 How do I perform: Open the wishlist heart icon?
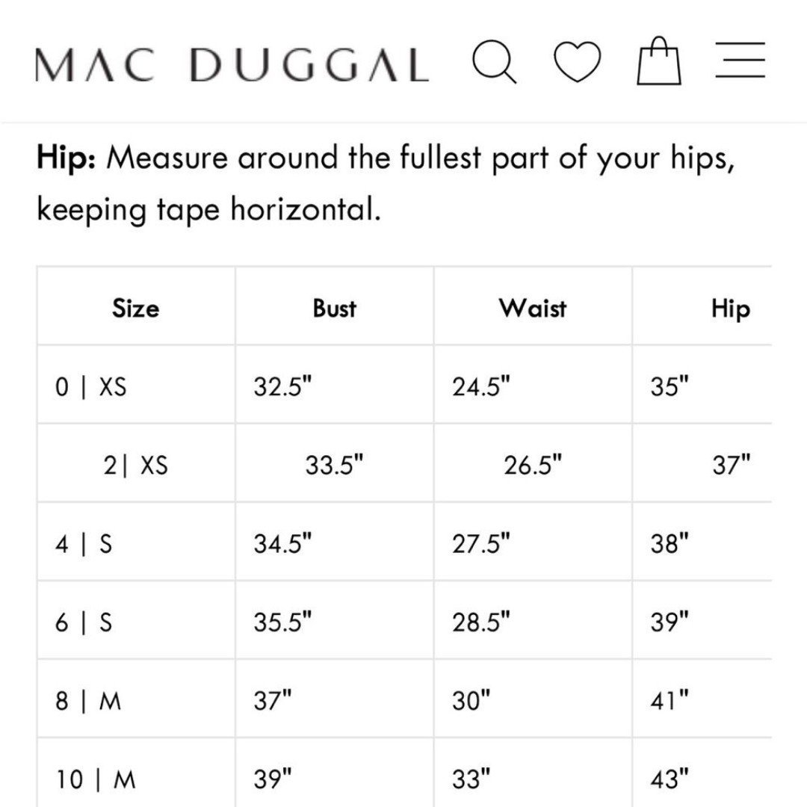577,62
